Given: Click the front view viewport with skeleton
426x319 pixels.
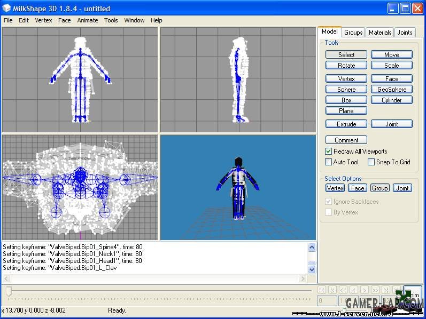Looking at the screenshot, I should click(x=80, y=80).
